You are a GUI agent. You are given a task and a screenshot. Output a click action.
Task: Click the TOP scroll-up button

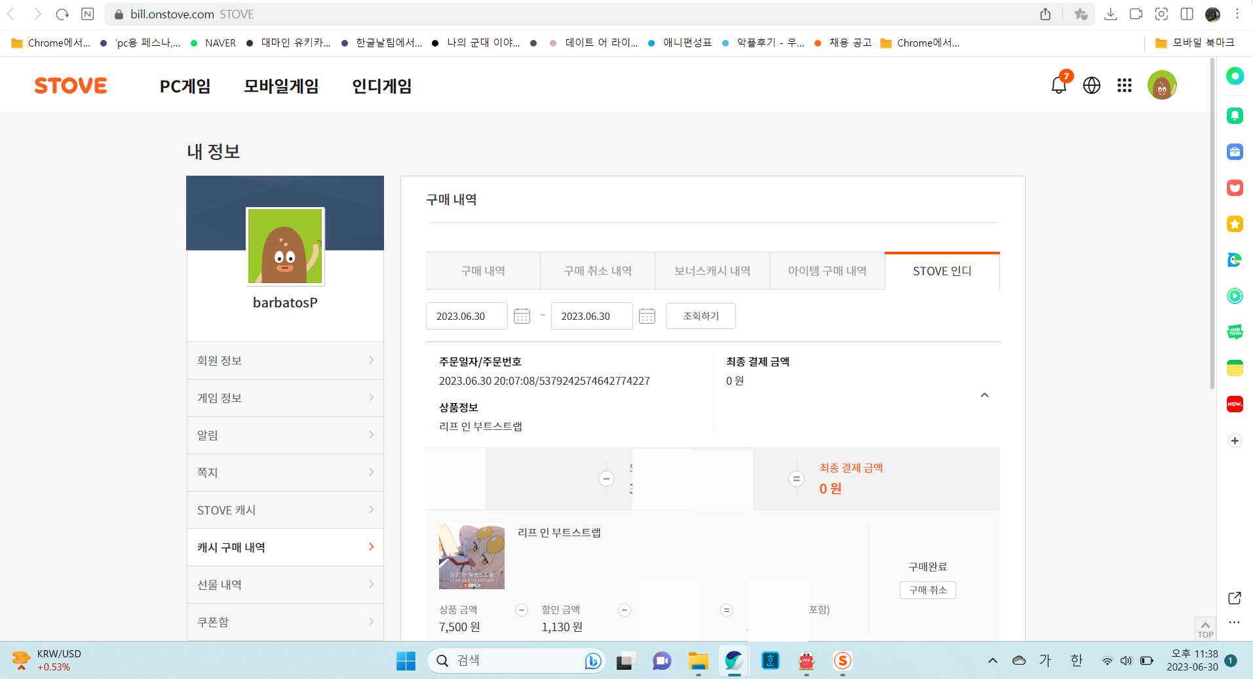(1205, 629)
